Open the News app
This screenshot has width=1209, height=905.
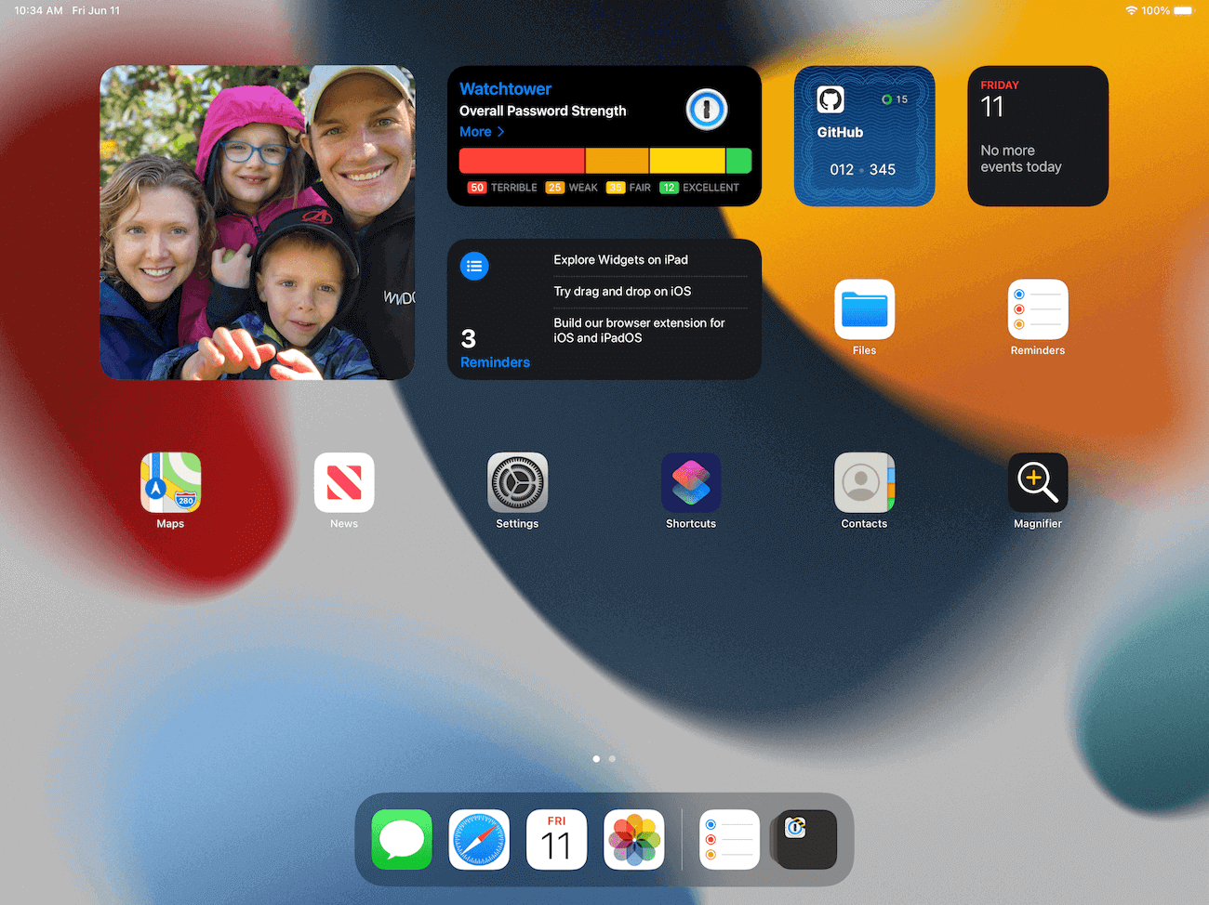point(344,482)
